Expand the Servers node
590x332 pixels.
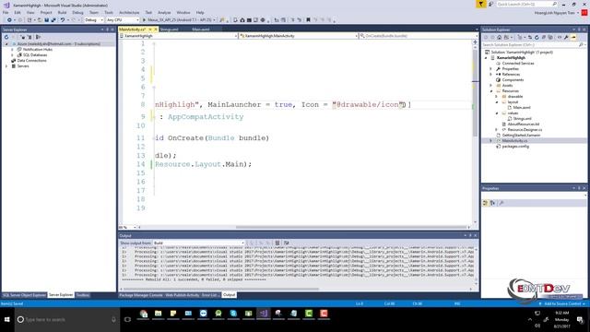tap(6, 65)
